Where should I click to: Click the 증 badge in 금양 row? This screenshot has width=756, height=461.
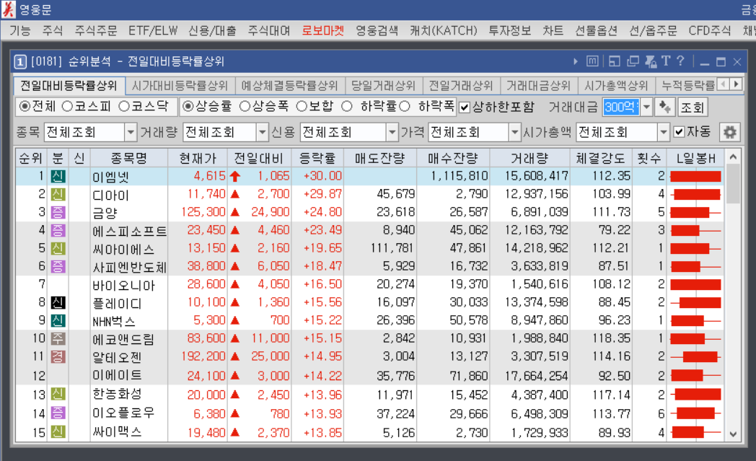point(58,213)
